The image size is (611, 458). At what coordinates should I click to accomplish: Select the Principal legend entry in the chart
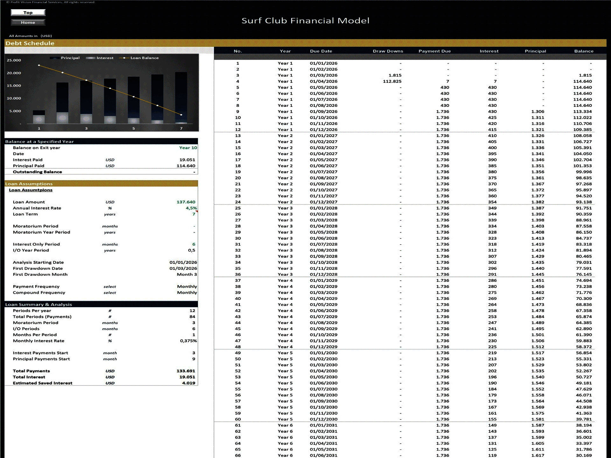[65, 58]
